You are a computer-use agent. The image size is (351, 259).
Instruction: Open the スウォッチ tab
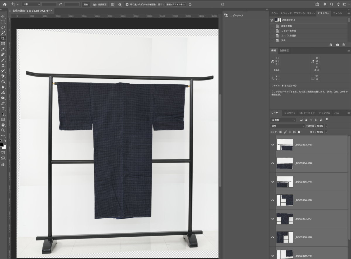point(286,13)
